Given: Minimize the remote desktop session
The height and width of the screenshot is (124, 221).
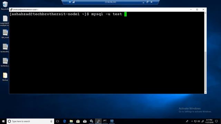Looking at the screenshot, I should coord(143,2).
